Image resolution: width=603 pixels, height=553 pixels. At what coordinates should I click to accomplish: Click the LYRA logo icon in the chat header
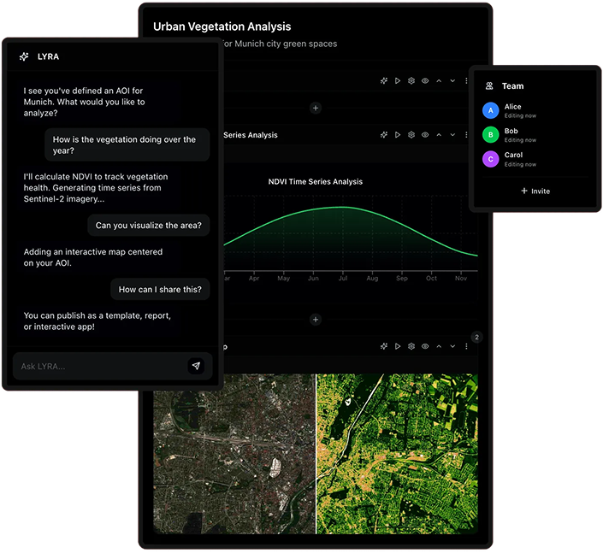pos(24,56)
